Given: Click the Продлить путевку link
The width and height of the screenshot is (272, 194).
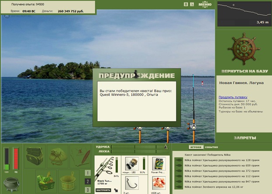Looking at the screenshot, I should [233, 97].
